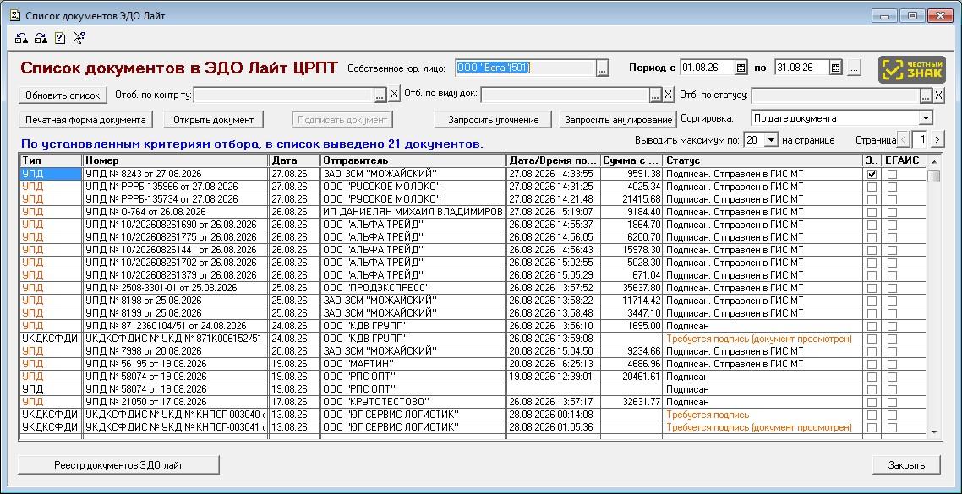The width and height of the screenshot is (962, 494).
Task: Open Реестр документов ЭДО лайт
Action: (x=118, y=465)
